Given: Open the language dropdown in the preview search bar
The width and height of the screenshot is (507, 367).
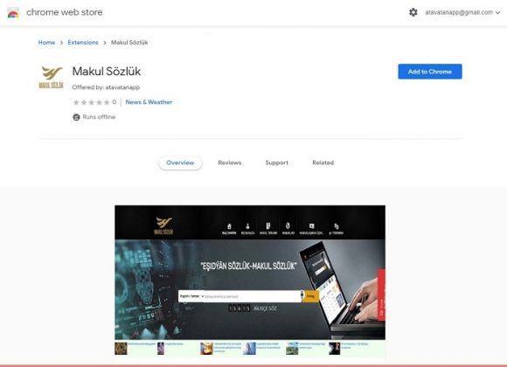Looking at the screenshot, I should coord(191,296).
